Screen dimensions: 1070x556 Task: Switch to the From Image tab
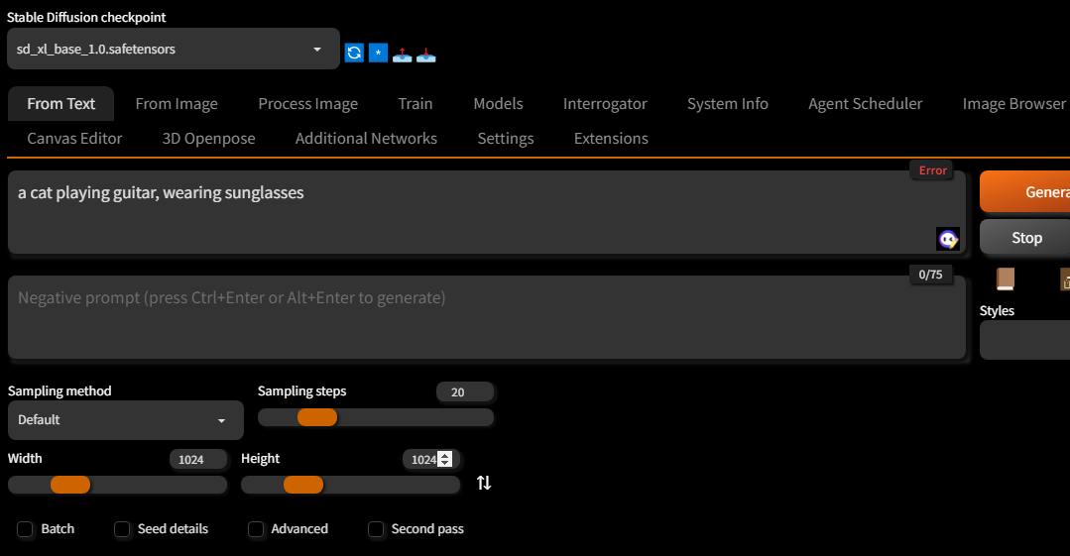[x=177, y=103]
